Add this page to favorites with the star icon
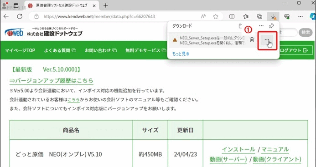 (215, 16)
